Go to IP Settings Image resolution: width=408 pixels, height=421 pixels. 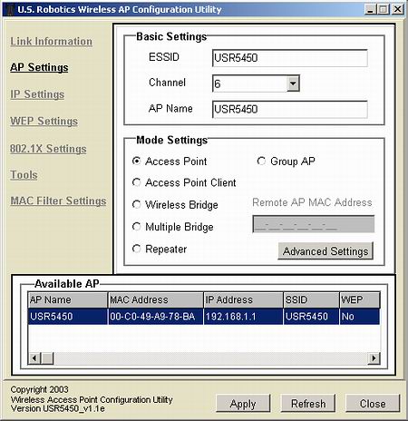click(37, 94)
